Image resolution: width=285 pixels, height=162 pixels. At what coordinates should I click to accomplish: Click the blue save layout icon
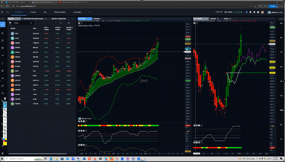tap(247, 12)
